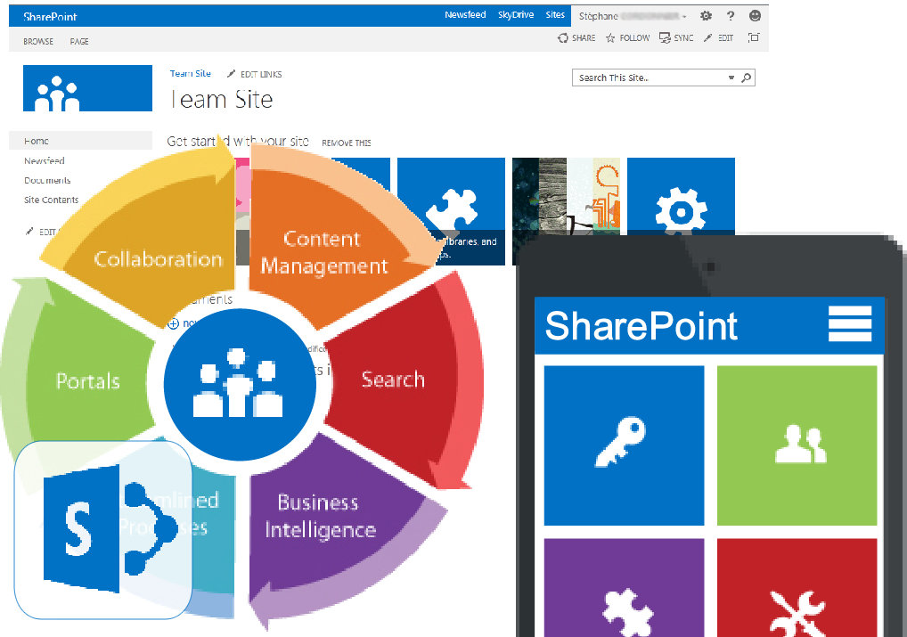Image resolution: width=907 pixels, height=637 pixels.
Task: Click Remove This link
Action: pos(347,143)
